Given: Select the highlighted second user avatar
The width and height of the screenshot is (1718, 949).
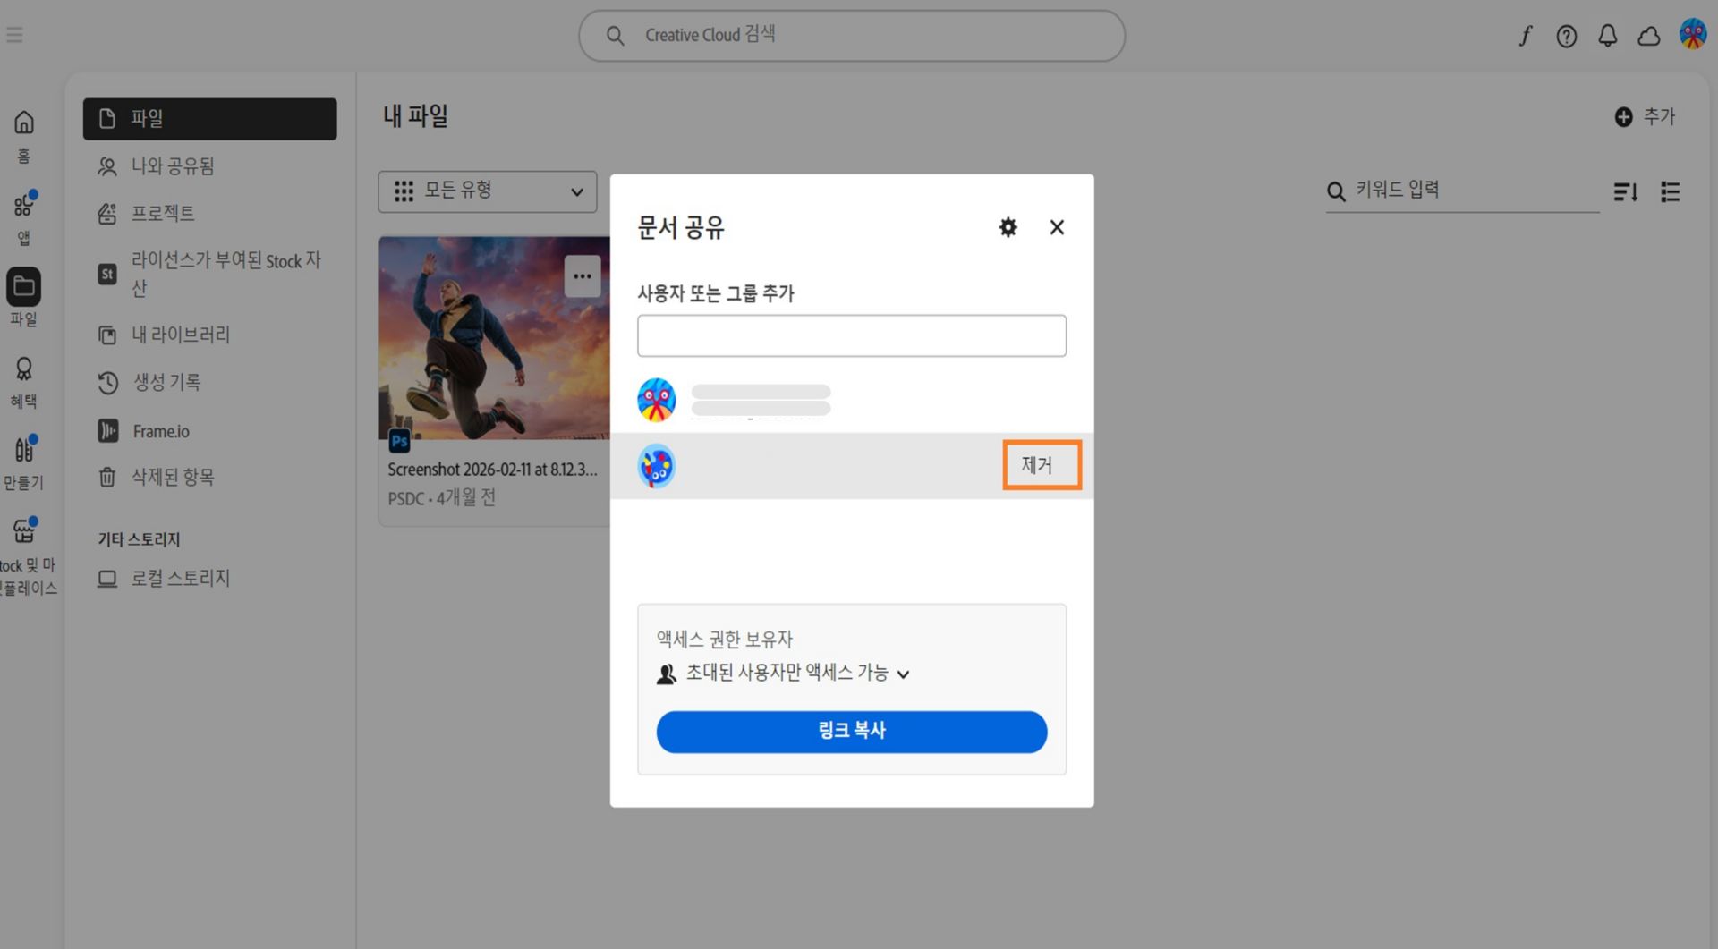Looking at the screenshot, I should click(x=657, y=466).
